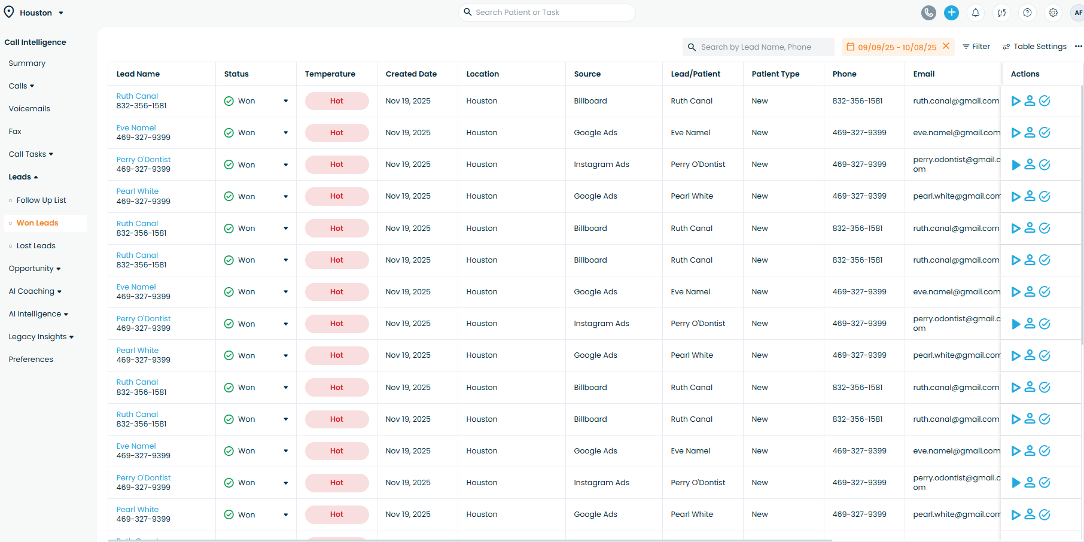This screenshot has height=542, width=1084.
Task: Open Won status dropdown for first Ruth Canal row
Action: pyautogui.click(x=285, y=101)
